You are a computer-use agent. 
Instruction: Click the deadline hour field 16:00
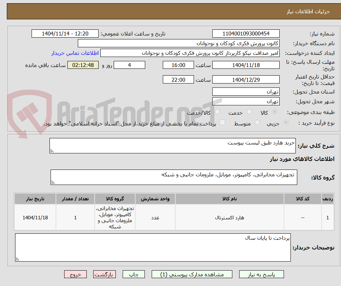tap(178, 65)
